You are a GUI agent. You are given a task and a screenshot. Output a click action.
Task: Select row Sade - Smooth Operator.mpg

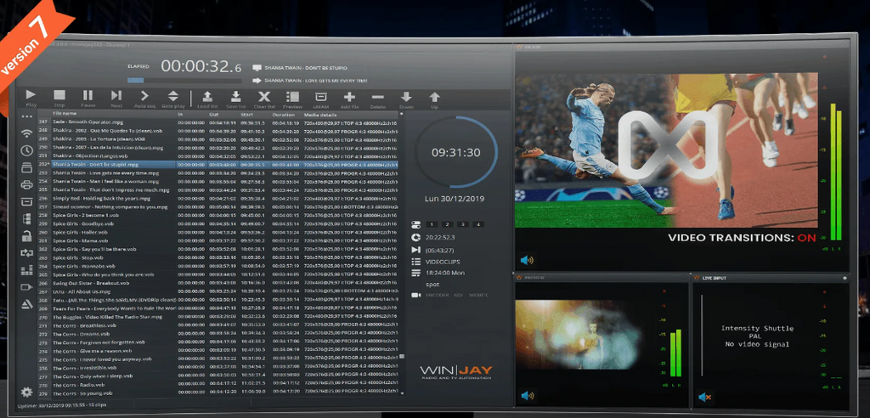click(x=217, y=121)
